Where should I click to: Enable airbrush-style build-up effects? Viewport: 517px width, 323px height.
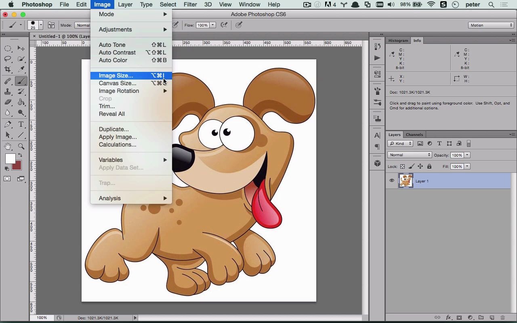(224, 25)
